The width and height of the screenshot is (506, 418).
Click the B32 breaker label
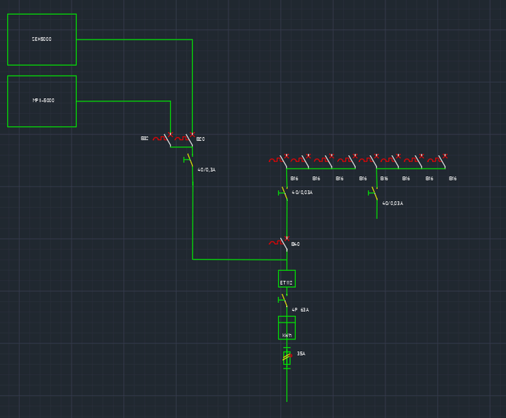(x=144, y=138)
